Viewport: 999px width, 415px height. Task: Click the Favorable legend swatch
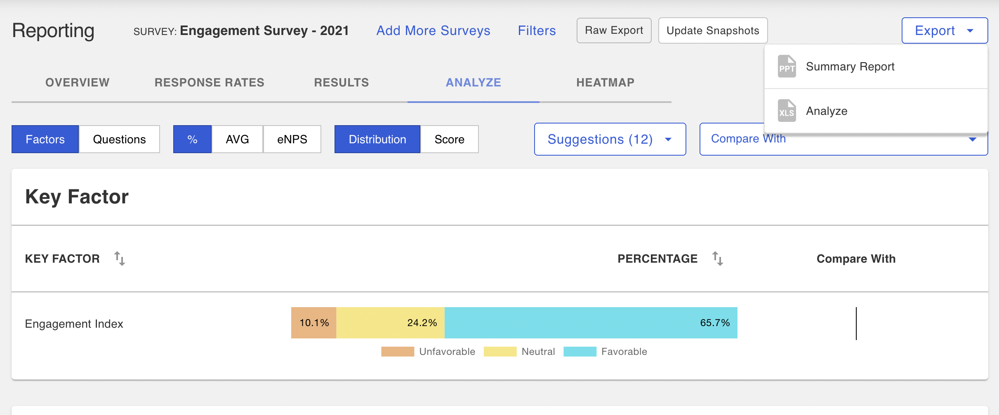tap(580, 352)
